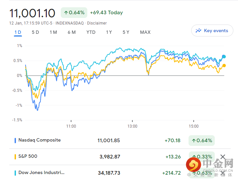Click the Key events sparkline icon
238x181 pixels.
pyautogui.click(x=198, y=31)
